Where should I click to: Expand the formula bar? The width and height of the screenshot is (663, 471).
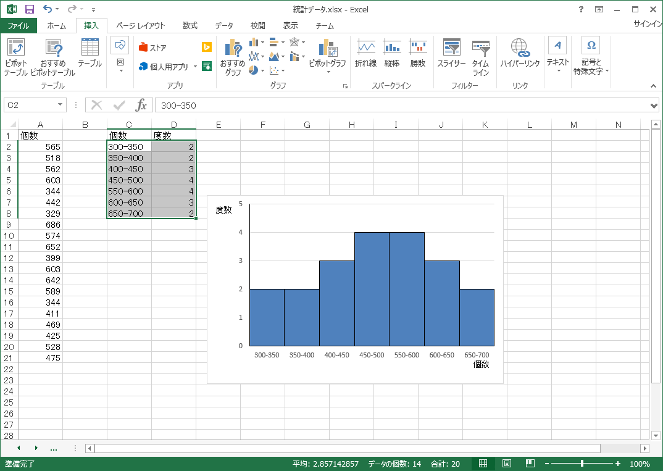click(654, 106)
